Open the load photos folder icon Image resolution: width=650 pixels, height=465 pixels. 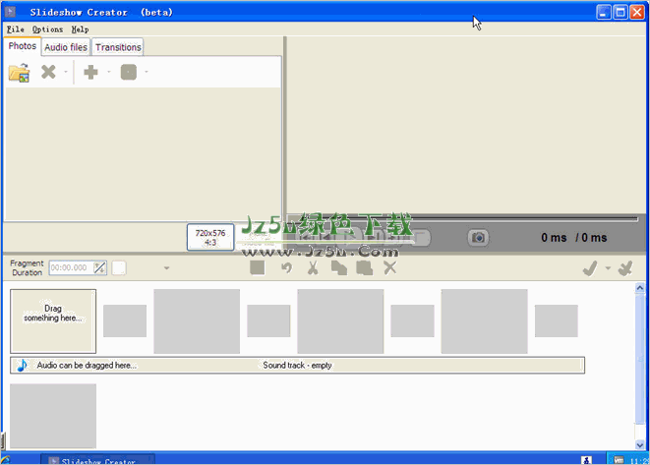[19, 73]
